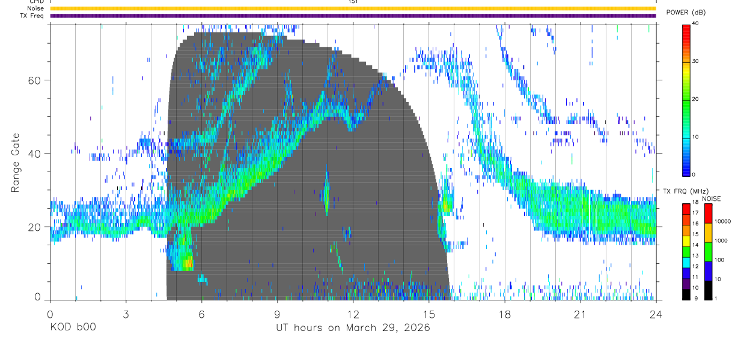Click the yellow Noise strip above the plot

pyautogui.click(x=353, y=8)
